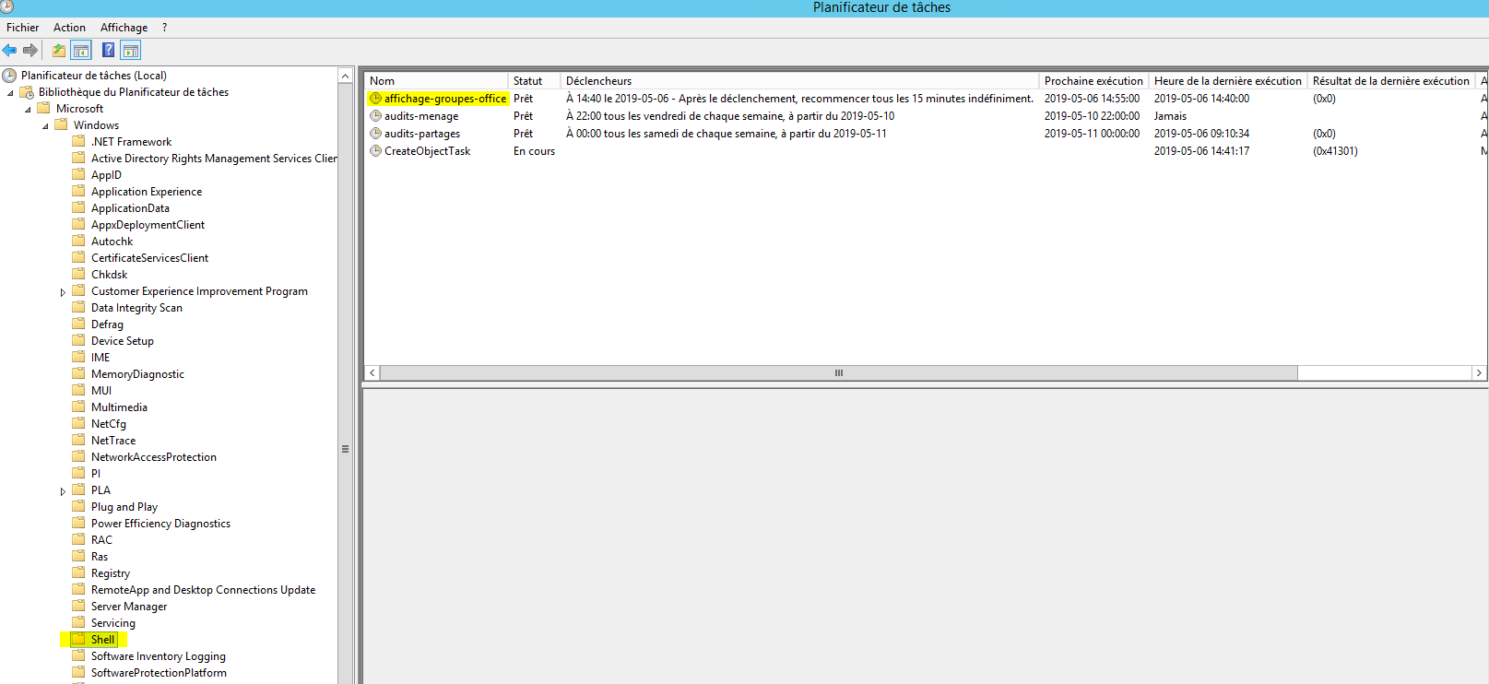This screenshot has height=684, width=1489.
Task: Open Help with the question mark icon
Action: tap(108, 51)
